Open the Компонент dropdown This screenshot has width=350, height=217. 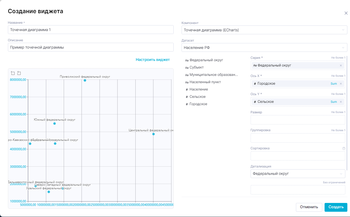click(x=264, y=30)
